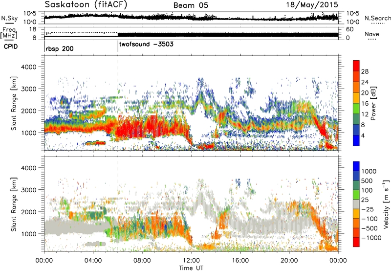
Task: Click the 'Nave' legend label
Action: point(372,34)
